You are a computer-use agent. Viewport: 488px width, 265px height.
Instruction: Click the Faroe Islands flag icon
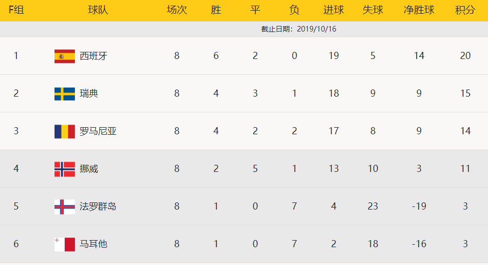click(64, 207)
